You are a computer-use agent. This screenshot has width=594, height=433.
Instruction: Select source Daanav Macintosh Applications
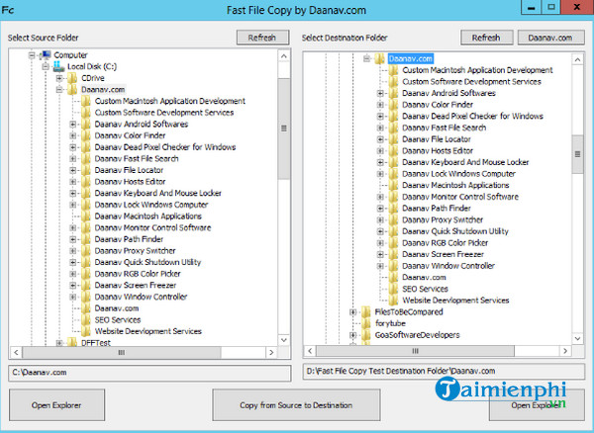tap(148, 216)
